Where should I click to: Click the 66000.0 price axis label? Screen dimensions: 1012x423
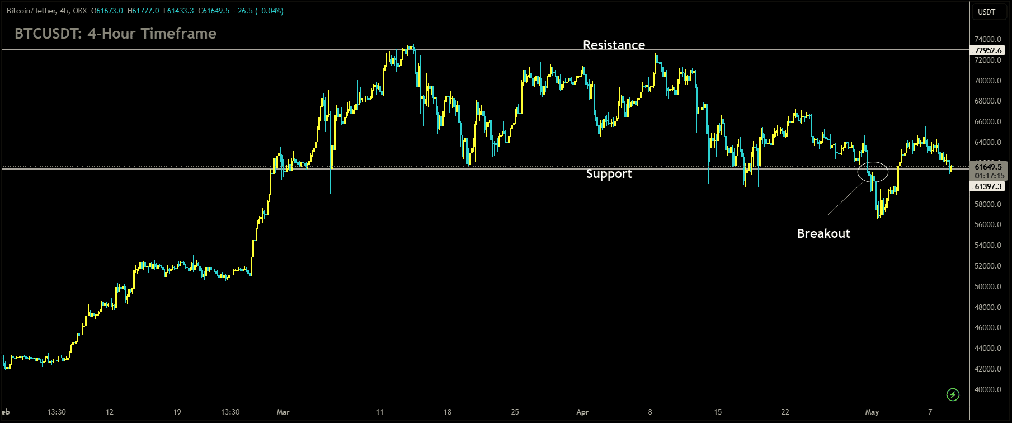pyautogui.click(x=987, y=122)
